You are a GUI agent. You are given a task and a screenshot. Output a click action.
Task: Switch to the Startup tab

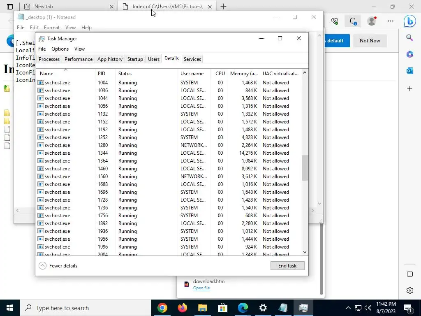135,59
